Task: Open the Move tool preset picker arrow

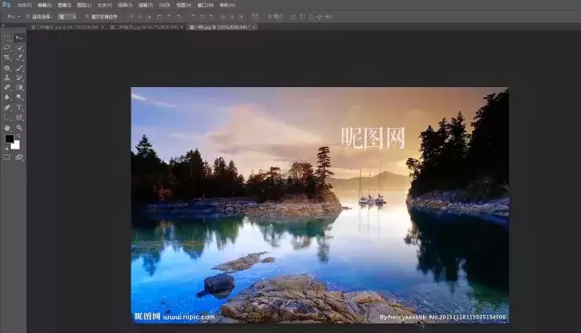Action: tap(19, 16)
